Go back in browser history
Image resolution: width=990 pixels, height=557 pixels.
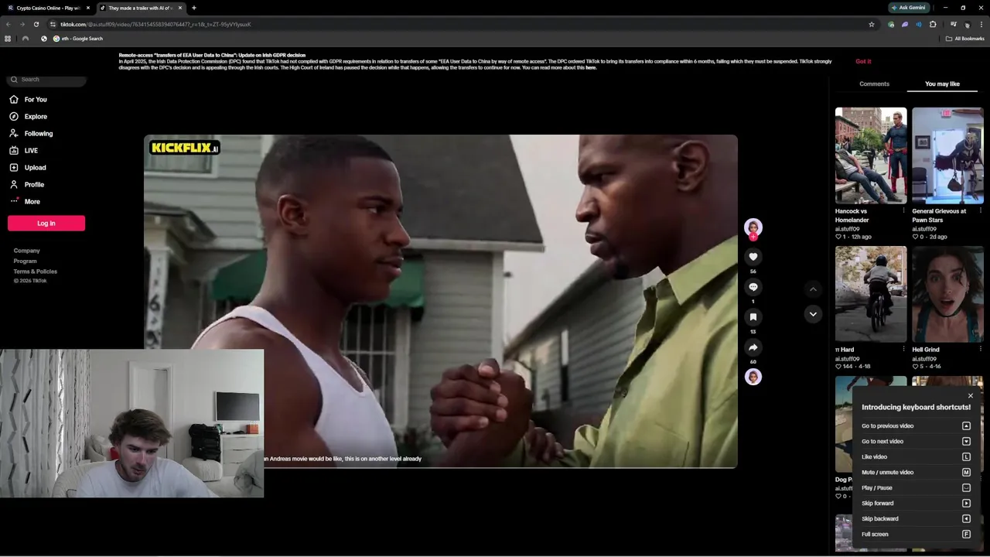pos(8,24)
